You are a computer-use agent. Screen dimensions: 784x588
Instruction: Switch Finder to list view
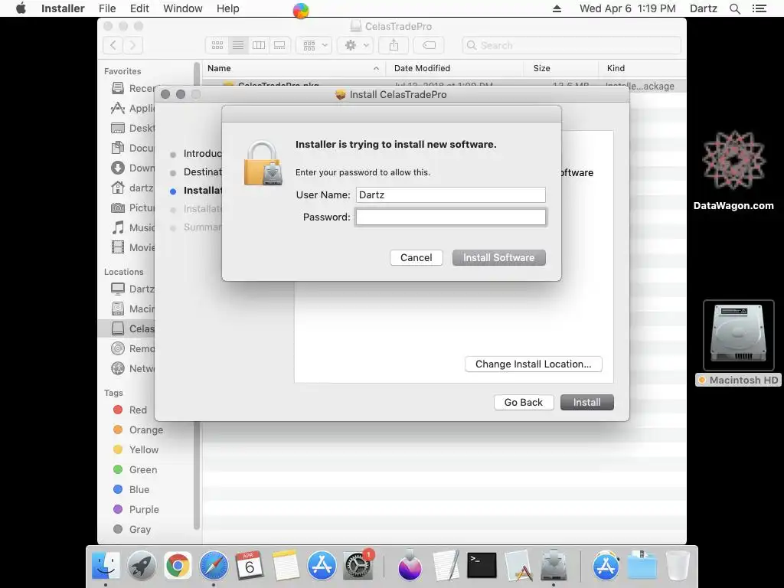(238, 45)
